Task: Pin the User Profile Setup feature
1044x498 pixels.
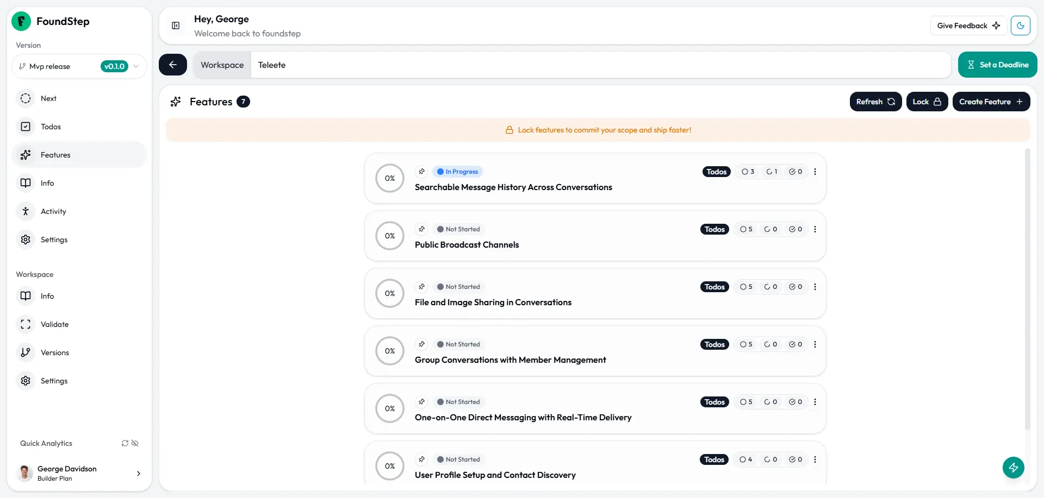Action: tap(421, 459)
